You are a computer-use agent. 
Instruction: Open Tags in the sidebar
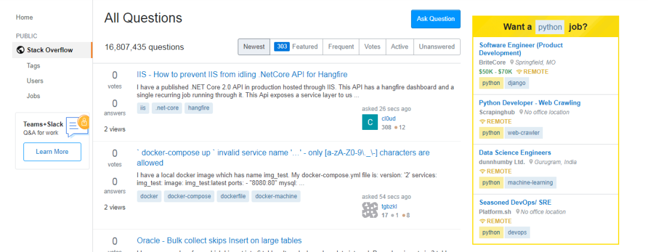[34, 66]
